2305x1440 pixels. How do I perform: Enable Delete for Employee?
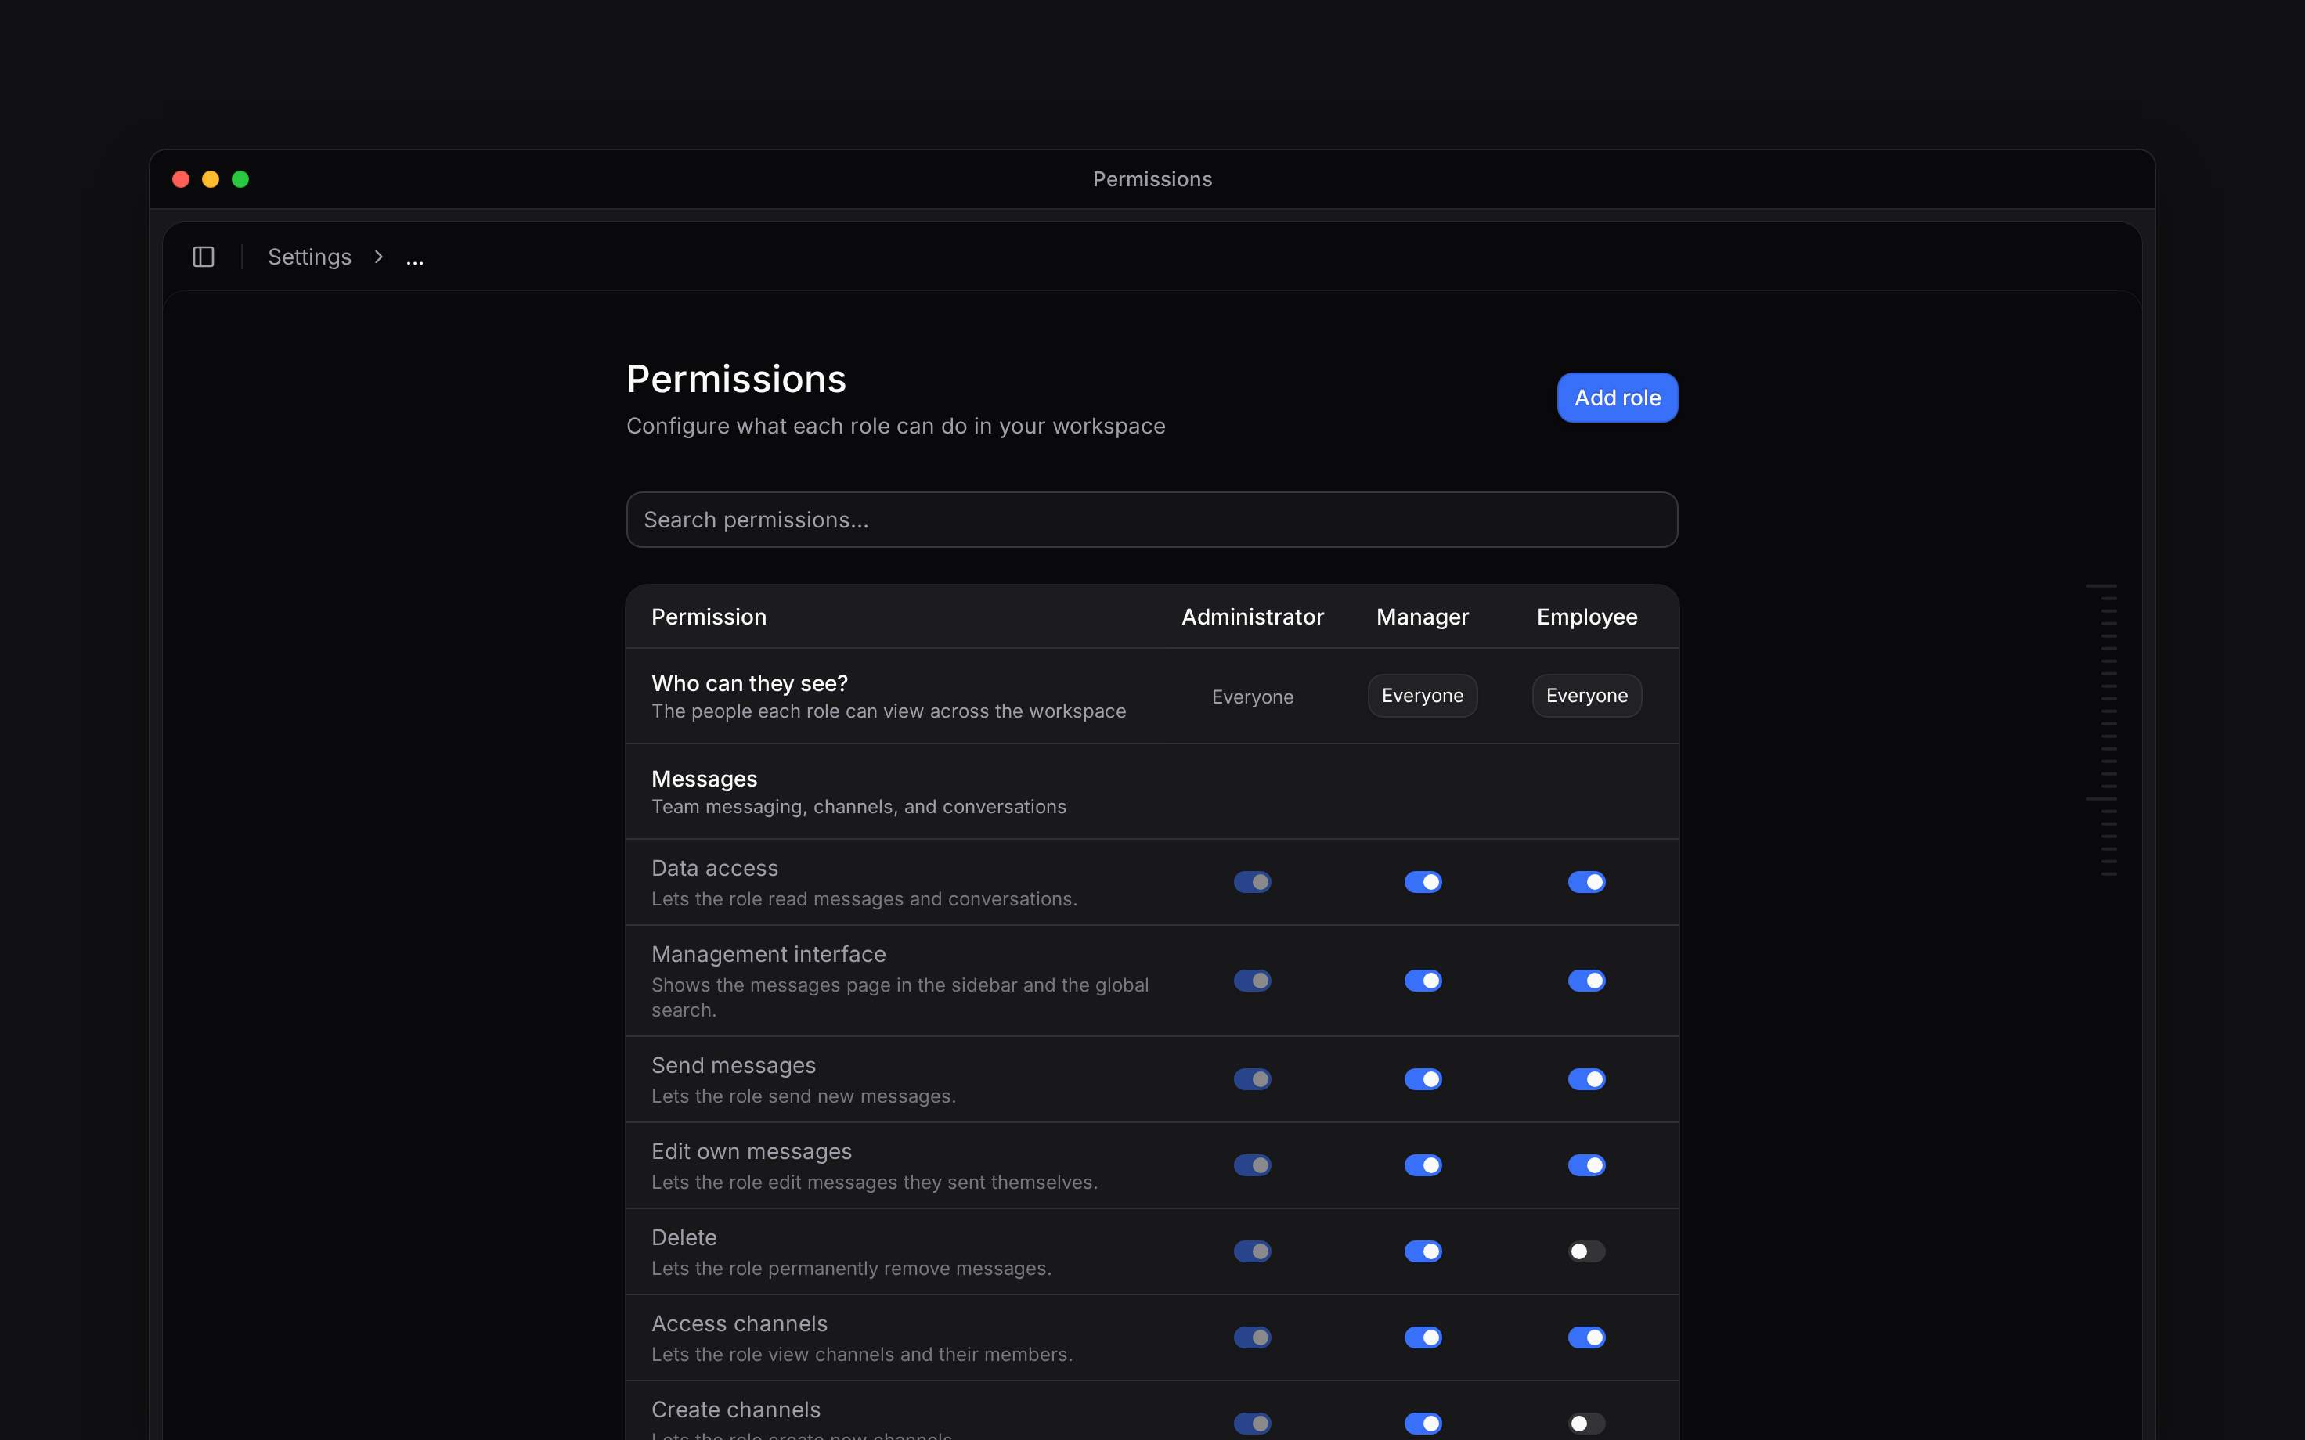click(x=1587, y=1251)
